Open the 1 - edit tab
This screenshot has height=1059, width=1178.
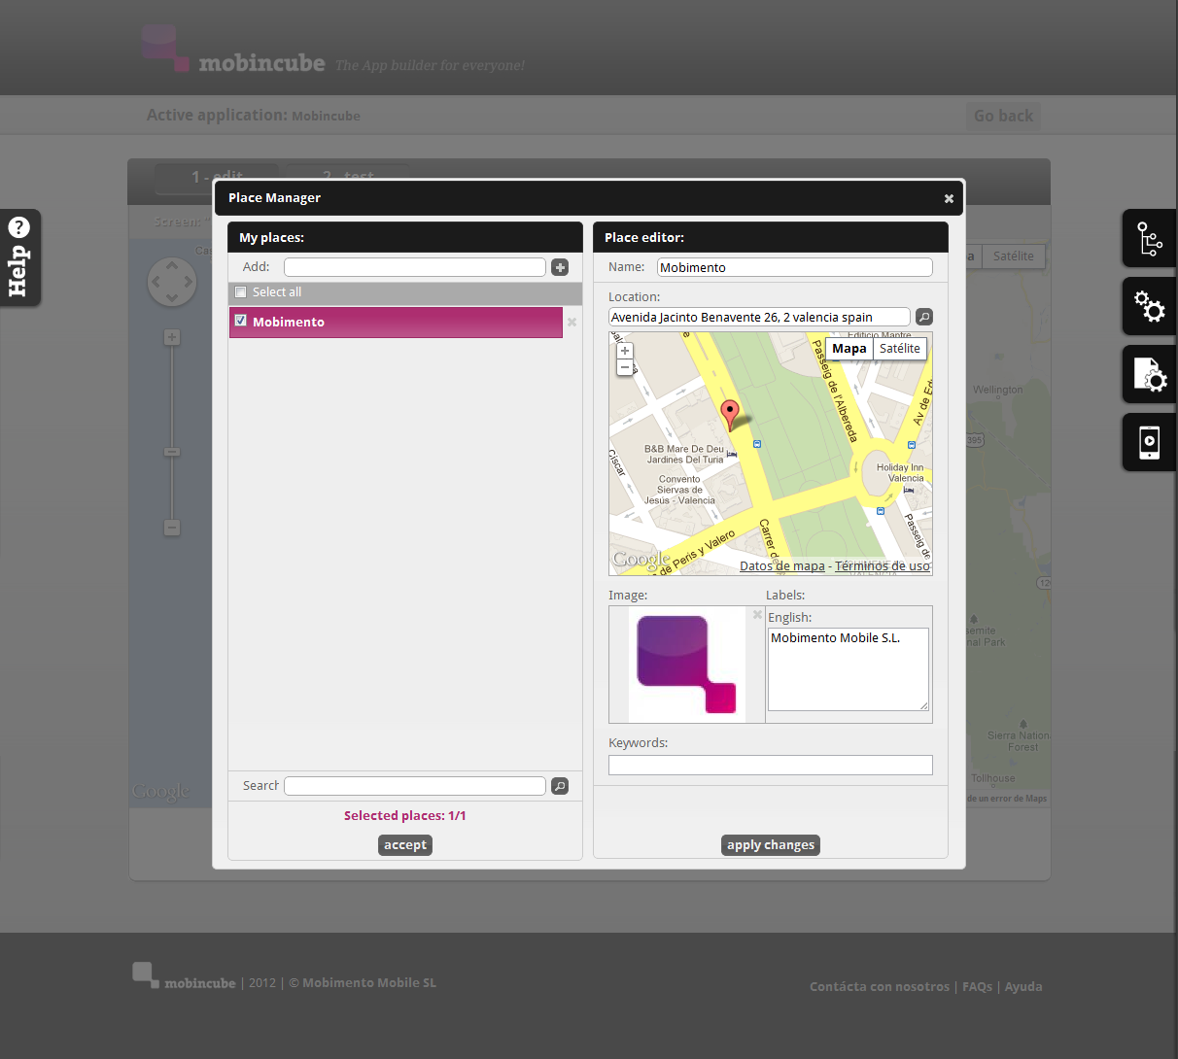click(217, 177)
